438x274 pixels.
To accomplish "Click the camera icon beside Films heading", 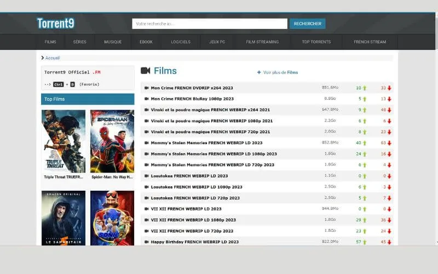I will pyautogui.click(x=145, y=71).
